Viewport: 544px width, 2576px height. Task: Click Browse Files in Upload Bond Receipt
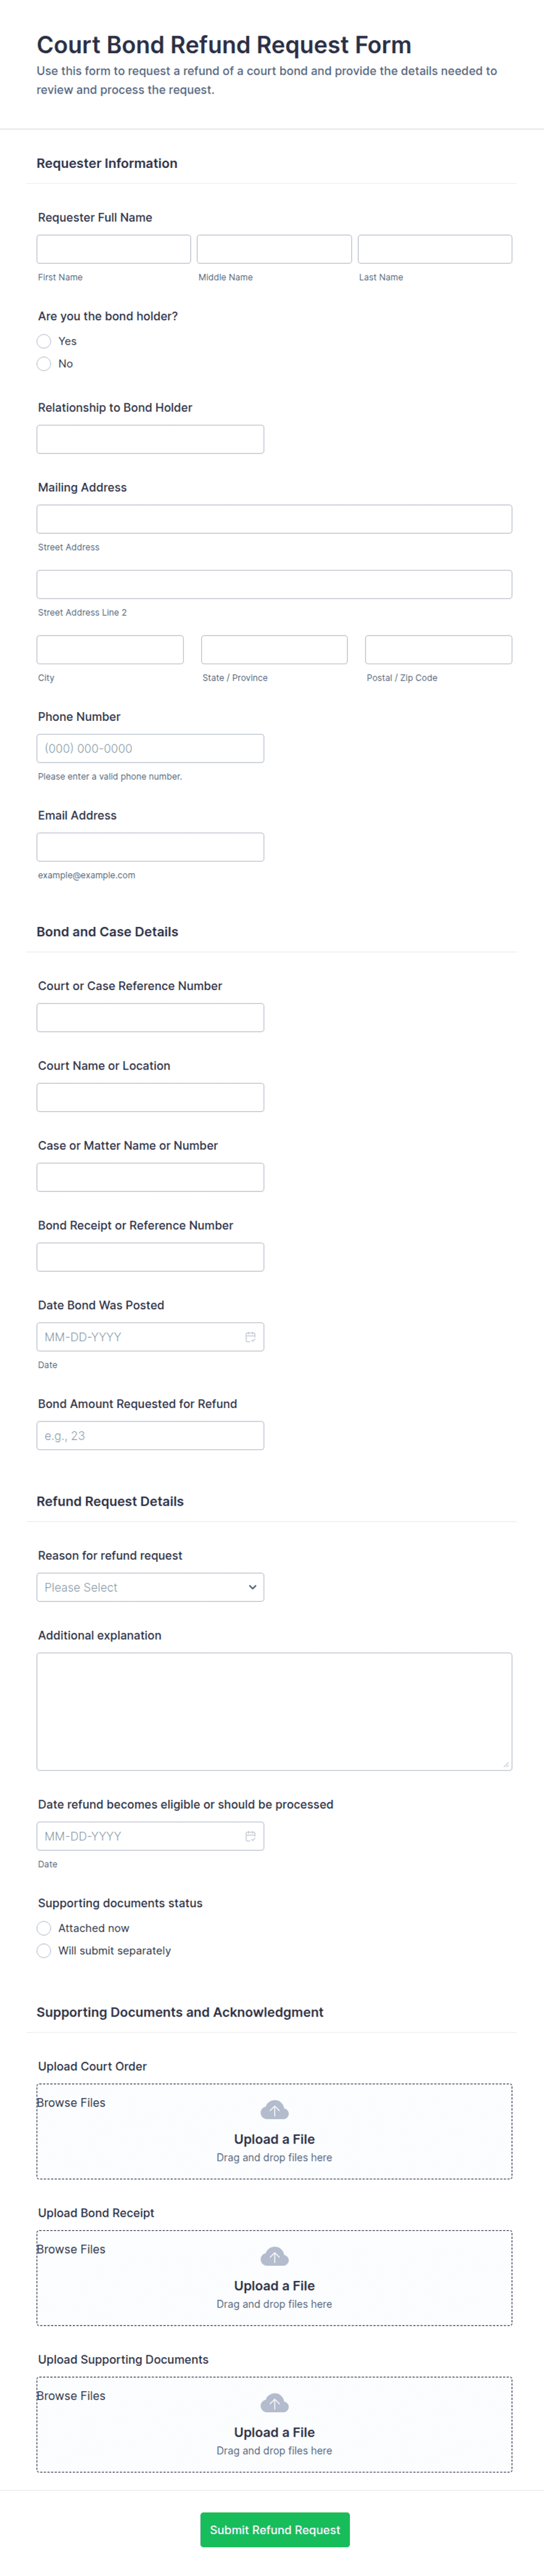click(71, 2249)
